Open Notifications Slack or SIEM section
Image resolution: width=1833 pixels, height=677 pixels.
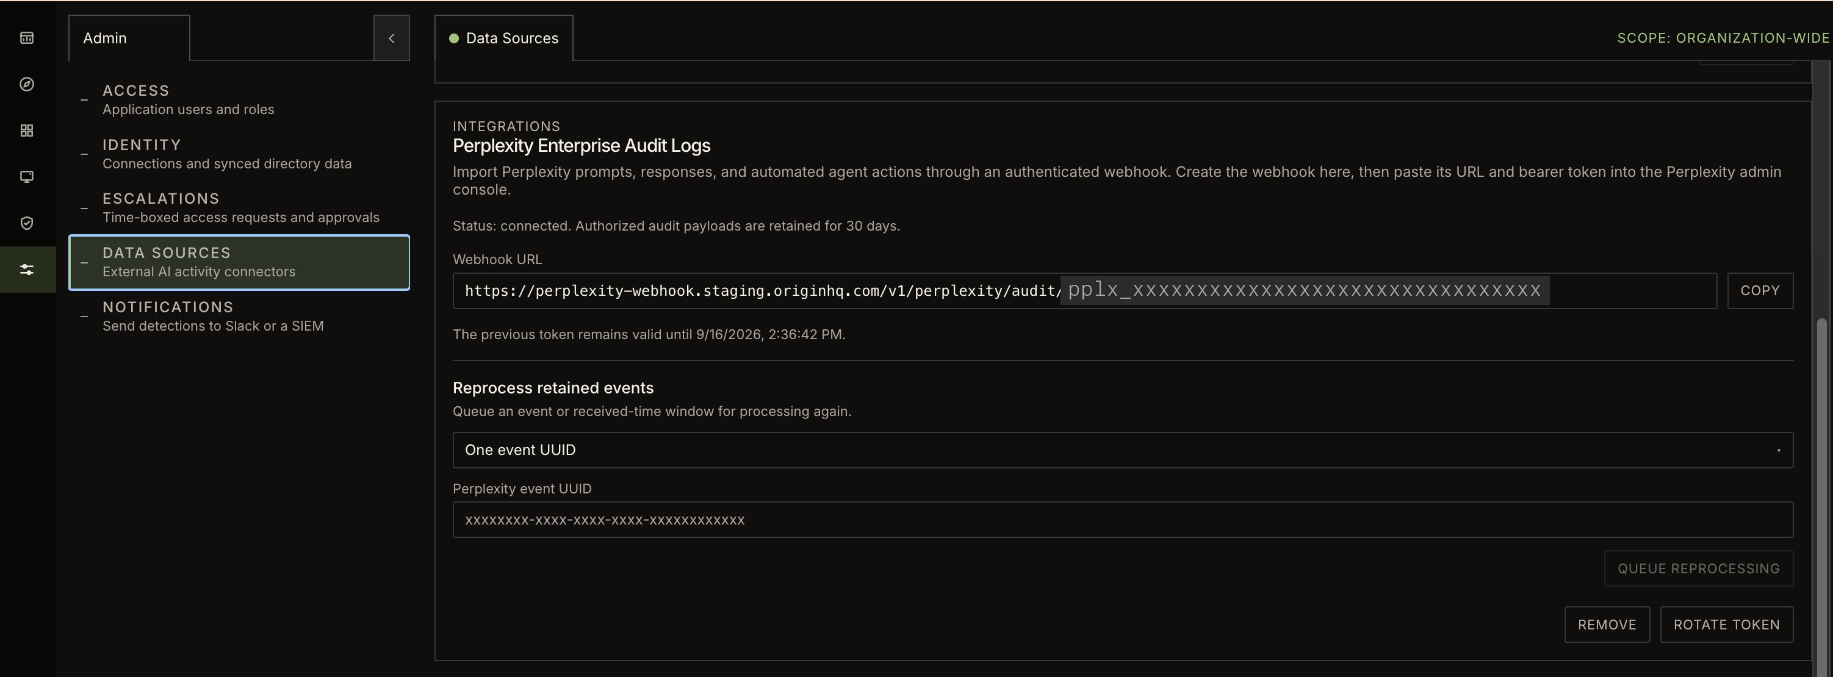coord(239,317)
